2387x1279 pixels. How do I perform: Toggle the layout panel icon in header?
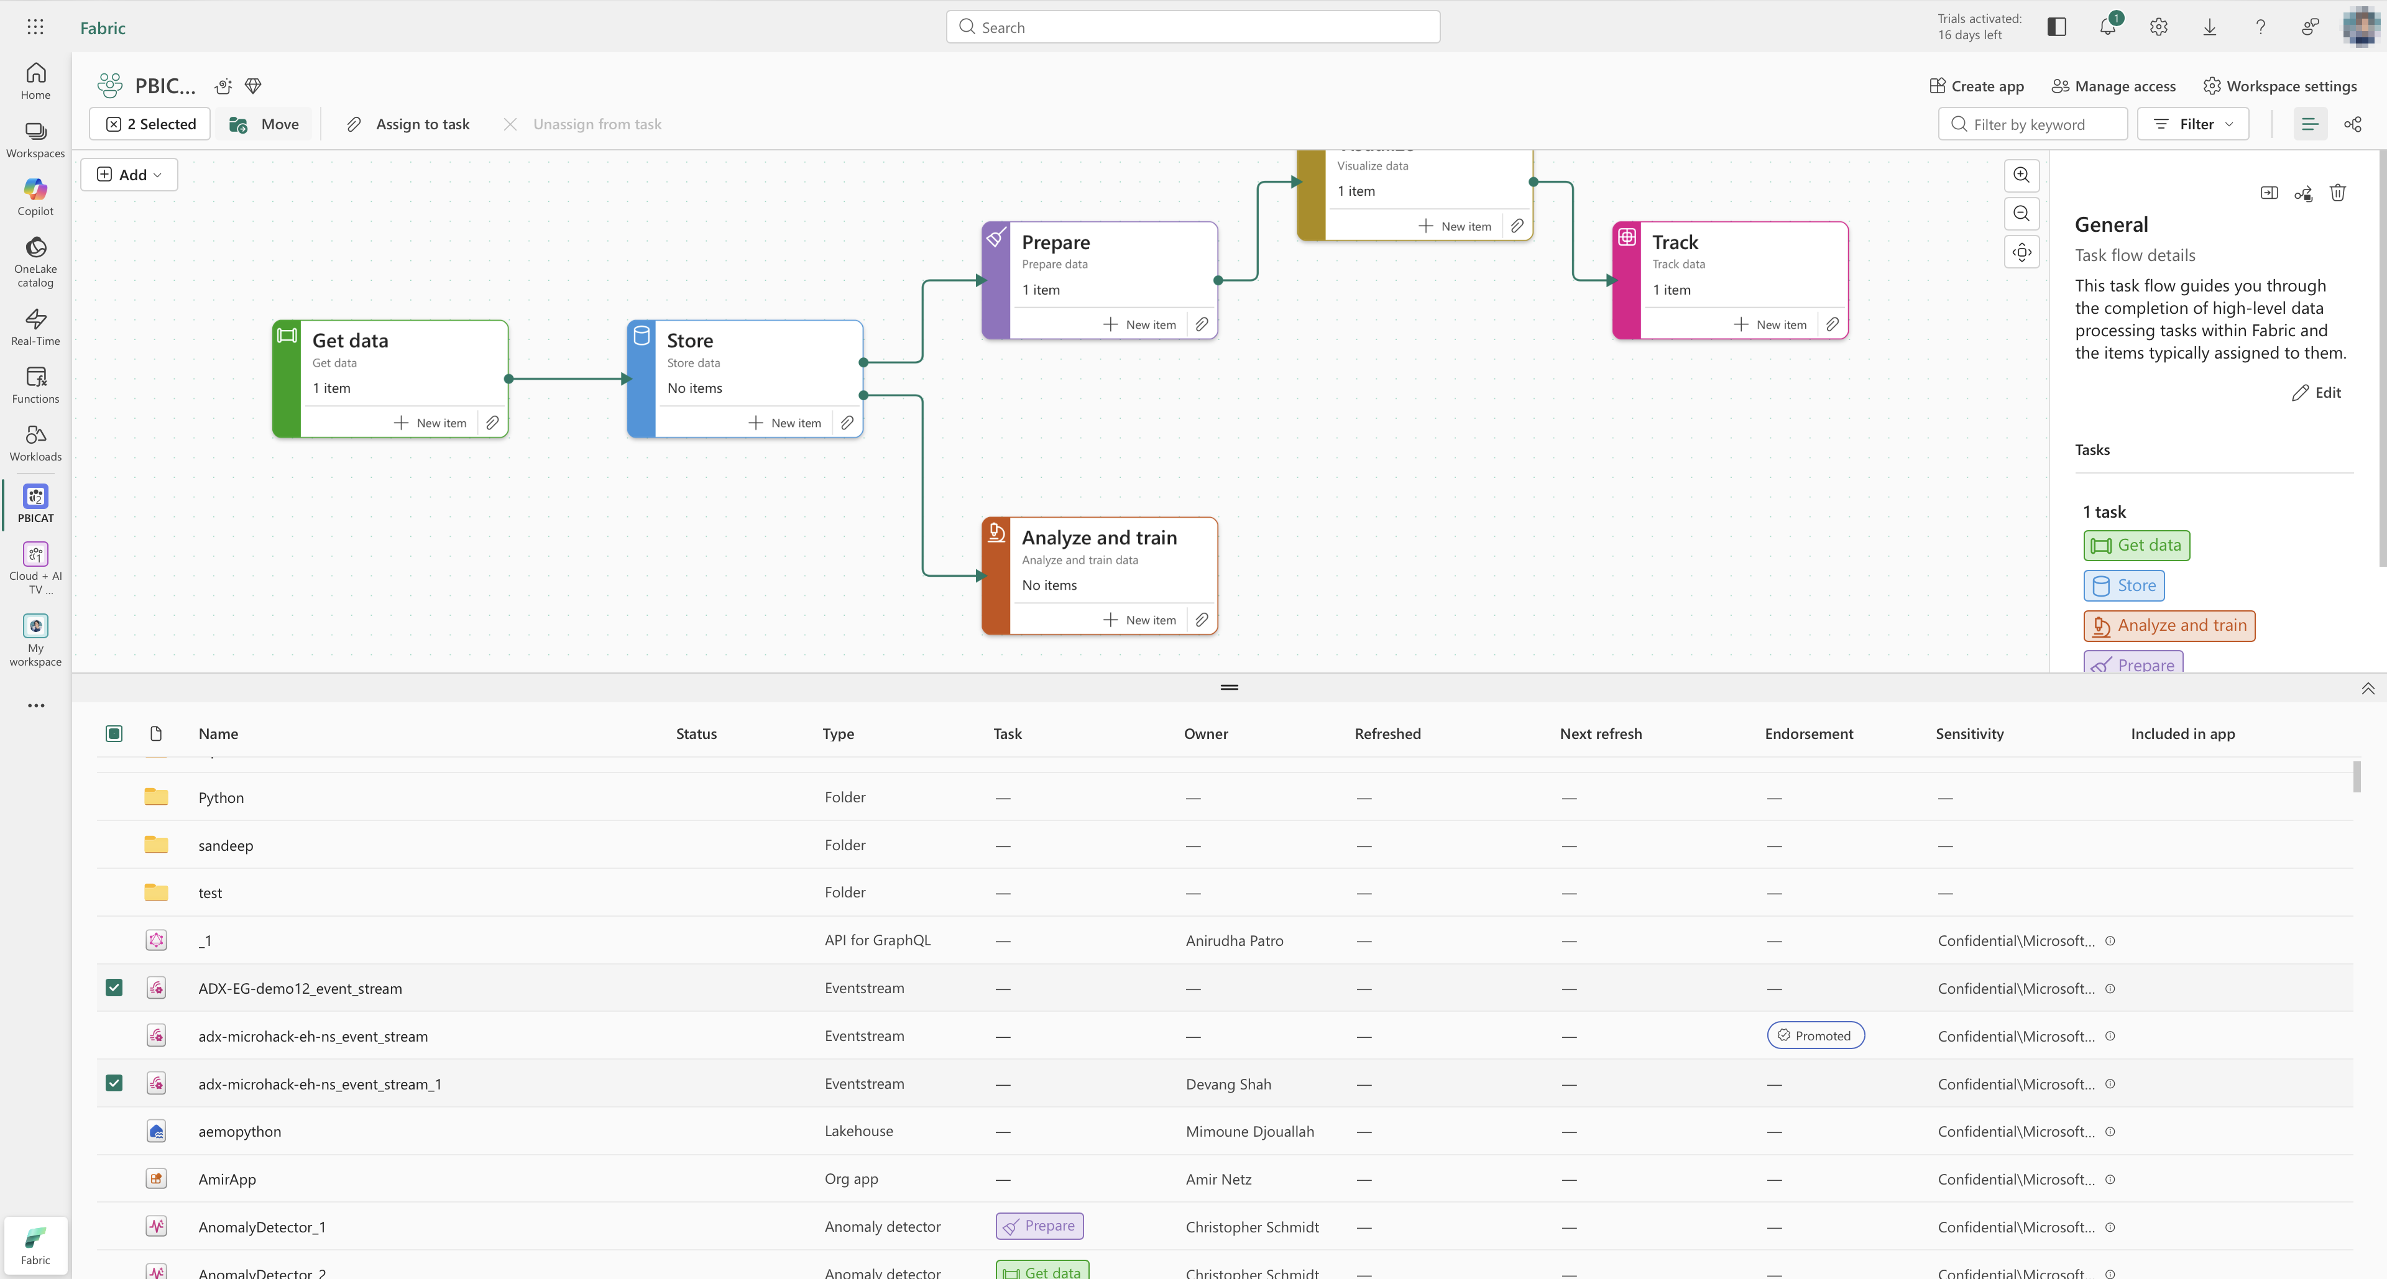pyautogui.click(x=2056, y=27)
